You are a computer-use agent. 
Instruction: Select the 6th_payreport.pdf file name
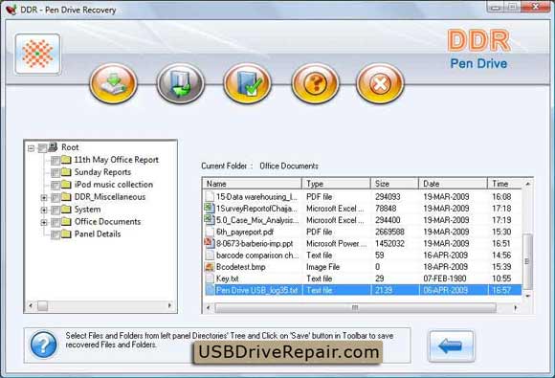point(245,232)
